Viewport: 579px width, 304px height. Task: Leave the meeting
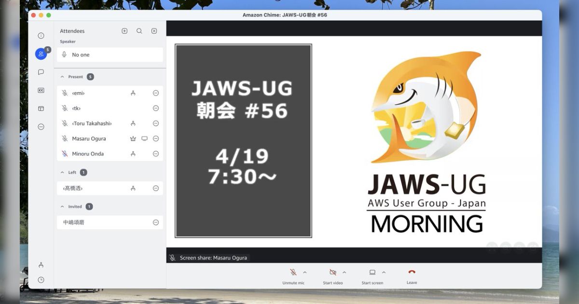point(411,272)
